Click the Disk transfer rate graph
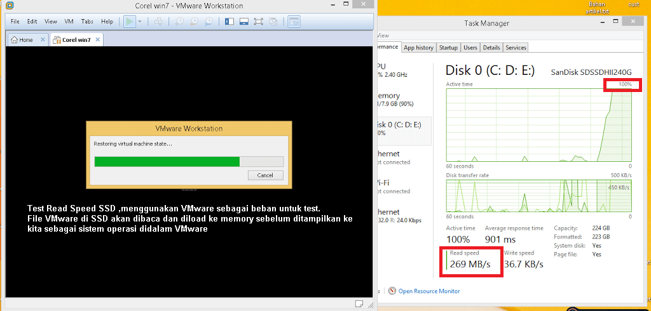651x311 pixels. tap(539, 195)
